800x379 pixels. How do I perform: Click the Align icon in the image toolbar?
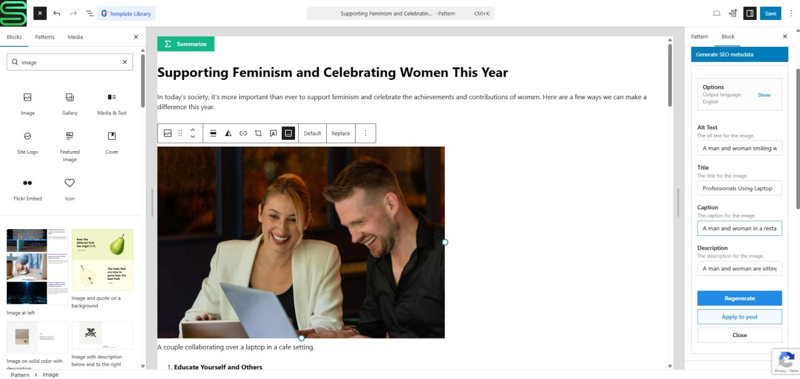[x=213, y=133]
